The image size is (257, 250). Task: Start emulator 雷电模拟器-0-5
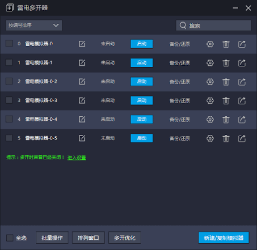142,138
